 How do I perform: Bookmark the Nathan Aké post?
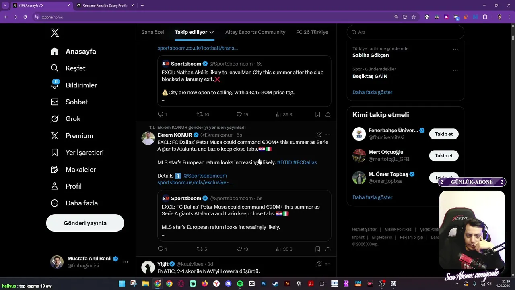(x=317, y=114)
